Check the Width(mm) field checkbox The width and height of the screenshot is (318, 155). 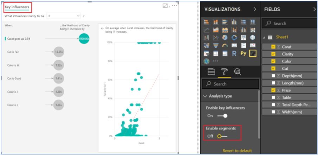tap(273, 112)
